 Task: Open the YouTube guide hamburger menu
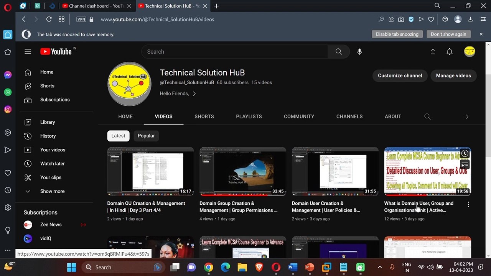click(28, 51)
